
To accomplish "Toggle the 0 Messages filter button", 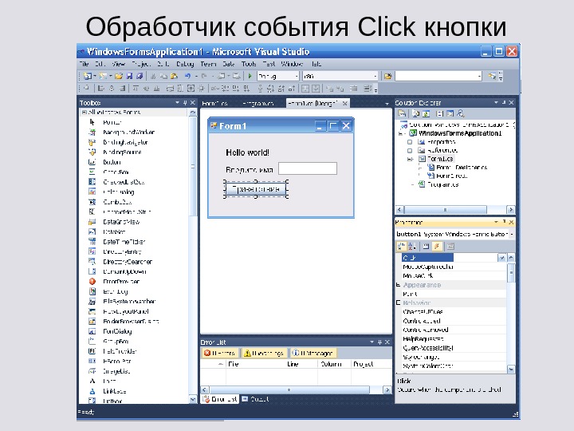I will click(313, 353).
